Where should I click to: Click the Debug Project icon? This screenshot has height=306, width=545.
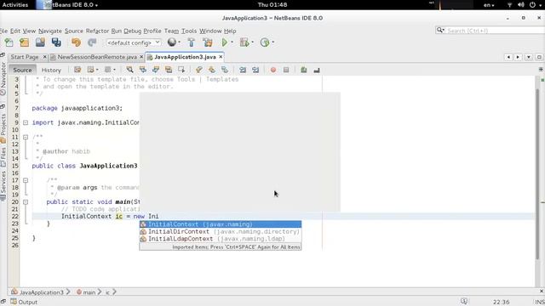(244, 42)
